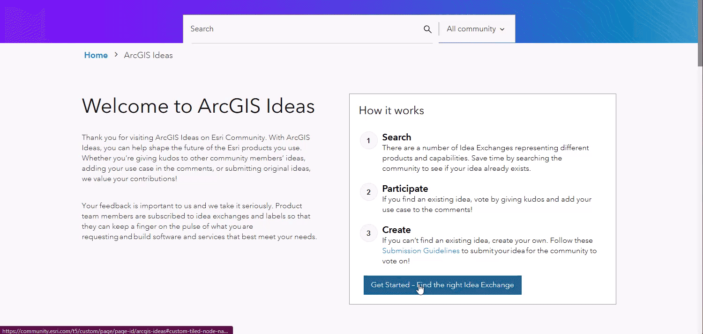
Task: Open the All community dropdown
Action: (477, 29)
